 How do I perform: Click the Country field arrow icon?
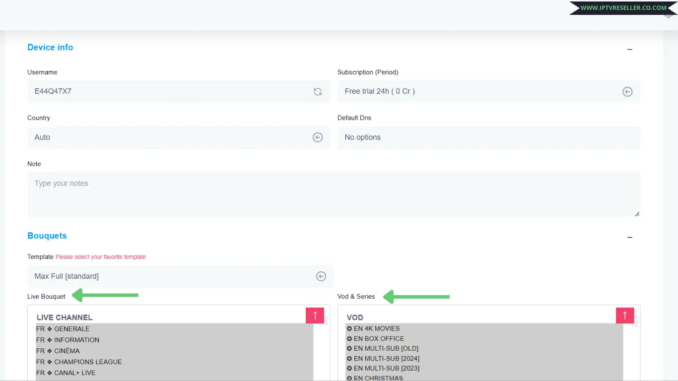pos(318,137)
